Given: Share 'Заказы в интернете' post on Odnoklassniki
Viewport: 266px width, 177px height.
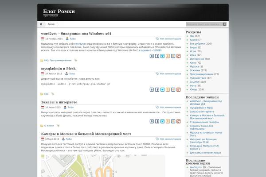Looking at the screenshot, I should pyautogui.click(x=168, y=121).
